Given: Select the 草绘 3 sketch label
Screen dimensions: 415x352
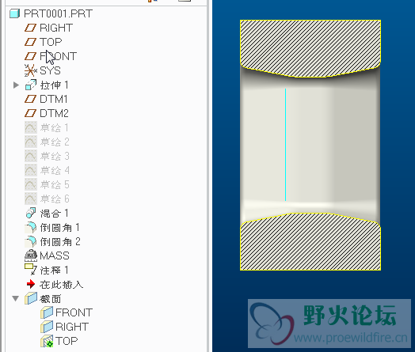Looking at the screenshot, I should tap(55, 156).
